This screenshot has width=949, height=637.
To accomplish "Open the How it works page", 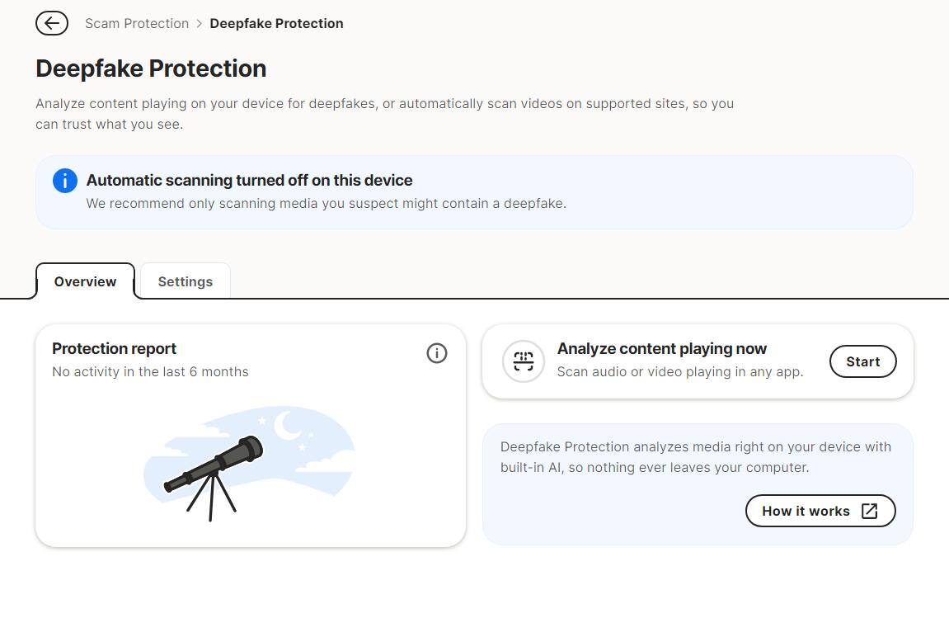I will 820,511.
